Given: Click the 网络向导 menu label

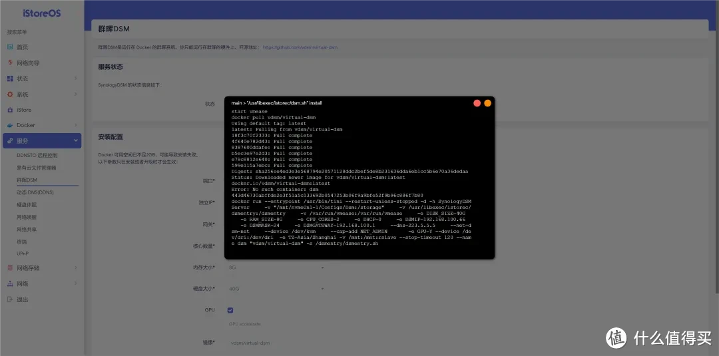Looking at the screenshot, I should 29,63.
